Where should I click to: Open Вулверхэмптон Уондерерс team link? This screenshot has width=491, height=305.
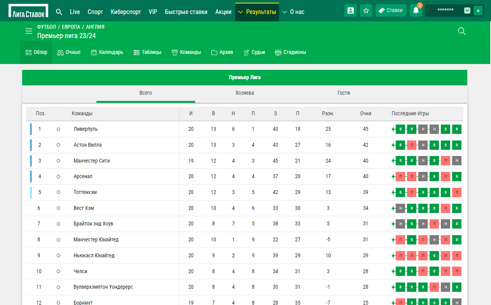point(103,287)
